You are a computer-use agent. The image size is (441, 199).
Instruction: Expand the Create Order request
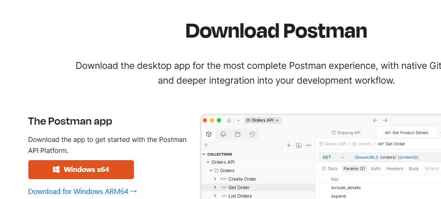[215, 179]
